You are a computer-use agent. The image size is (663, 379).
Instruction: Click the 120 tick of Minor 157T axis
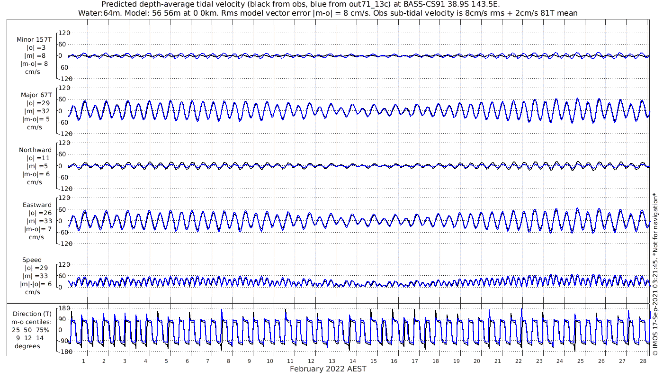tap(64, 33)
